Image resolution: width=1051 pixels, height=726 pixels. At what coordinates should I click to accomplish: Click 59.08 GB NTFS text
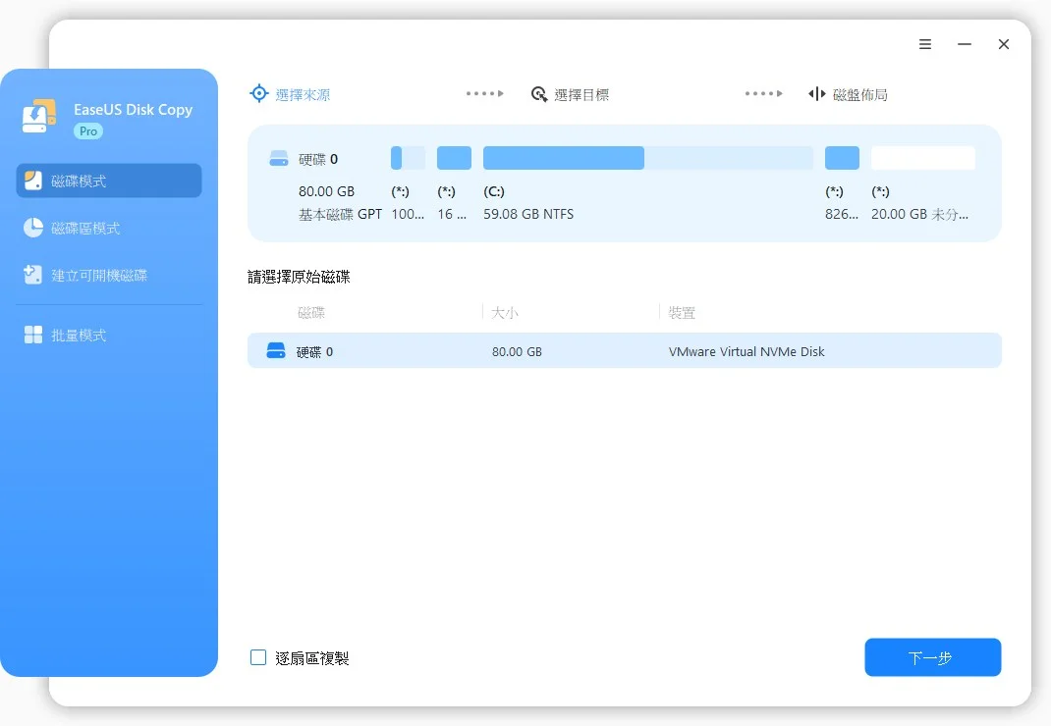pos(528,214)
